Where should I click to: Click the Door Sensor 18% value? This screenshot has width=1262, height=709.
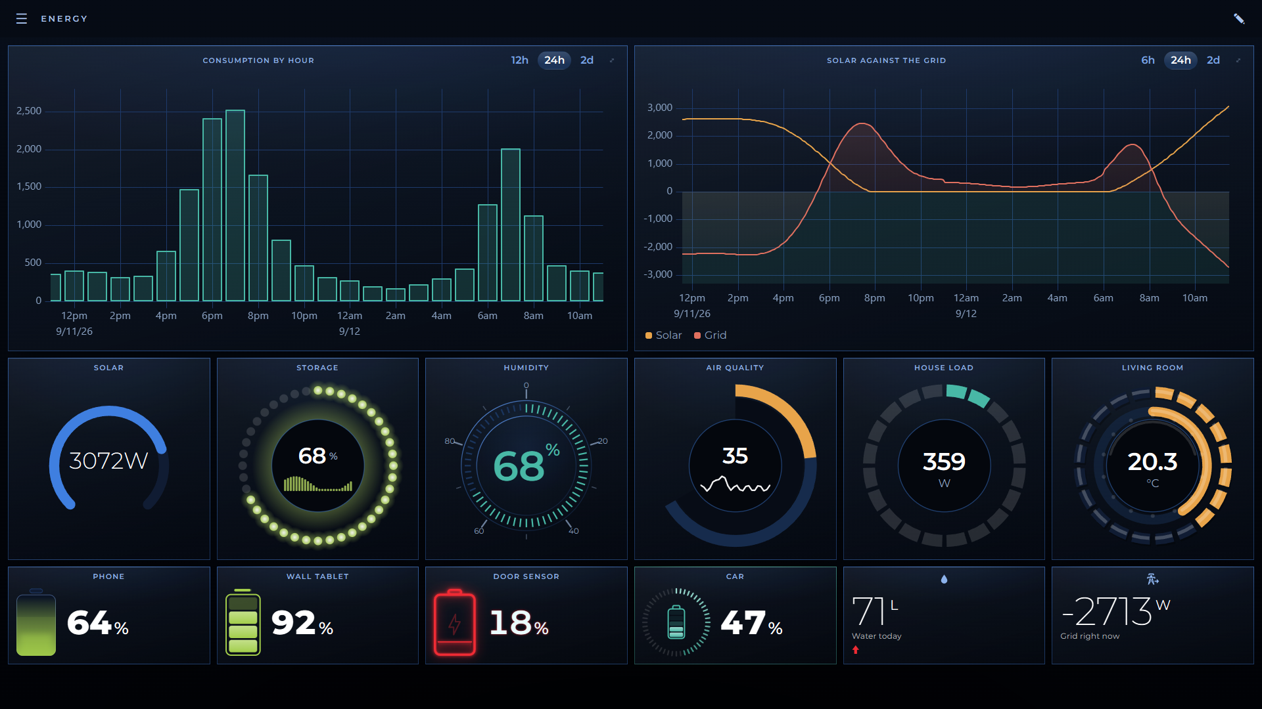click(519, 623)
